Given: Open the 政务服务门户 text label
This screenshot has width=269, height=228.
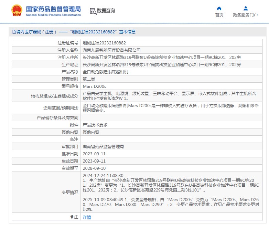Looking at the screenshot, I should tap(245, 15).
